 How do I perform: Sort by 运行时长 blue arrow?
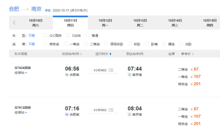[111, 54]
